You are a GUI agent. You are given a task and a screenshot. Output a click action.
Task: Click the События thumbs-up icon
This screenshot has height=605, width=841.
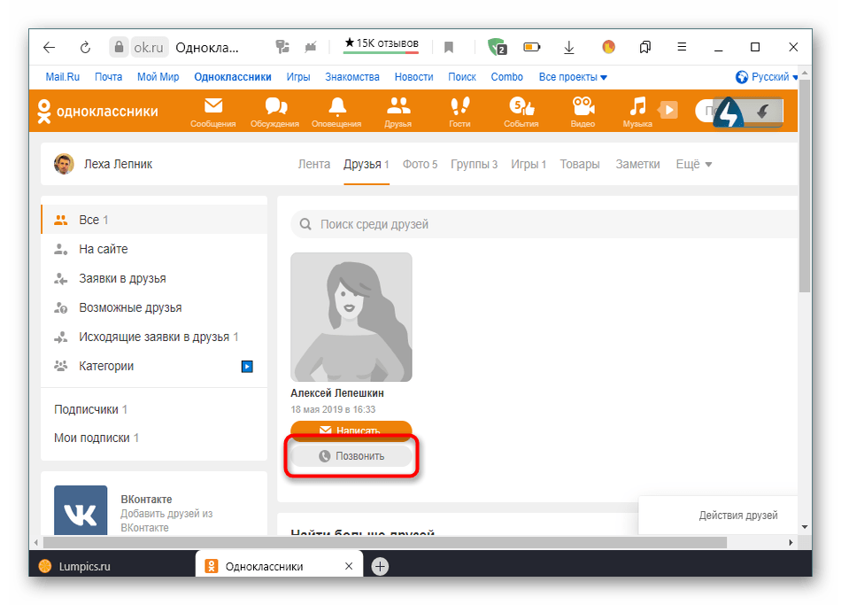click(521, 107)
